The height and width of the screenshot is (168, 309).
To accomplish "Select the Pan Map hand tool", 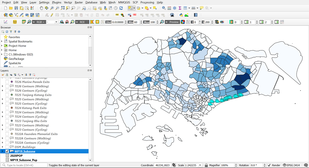I will coord(41,8).
